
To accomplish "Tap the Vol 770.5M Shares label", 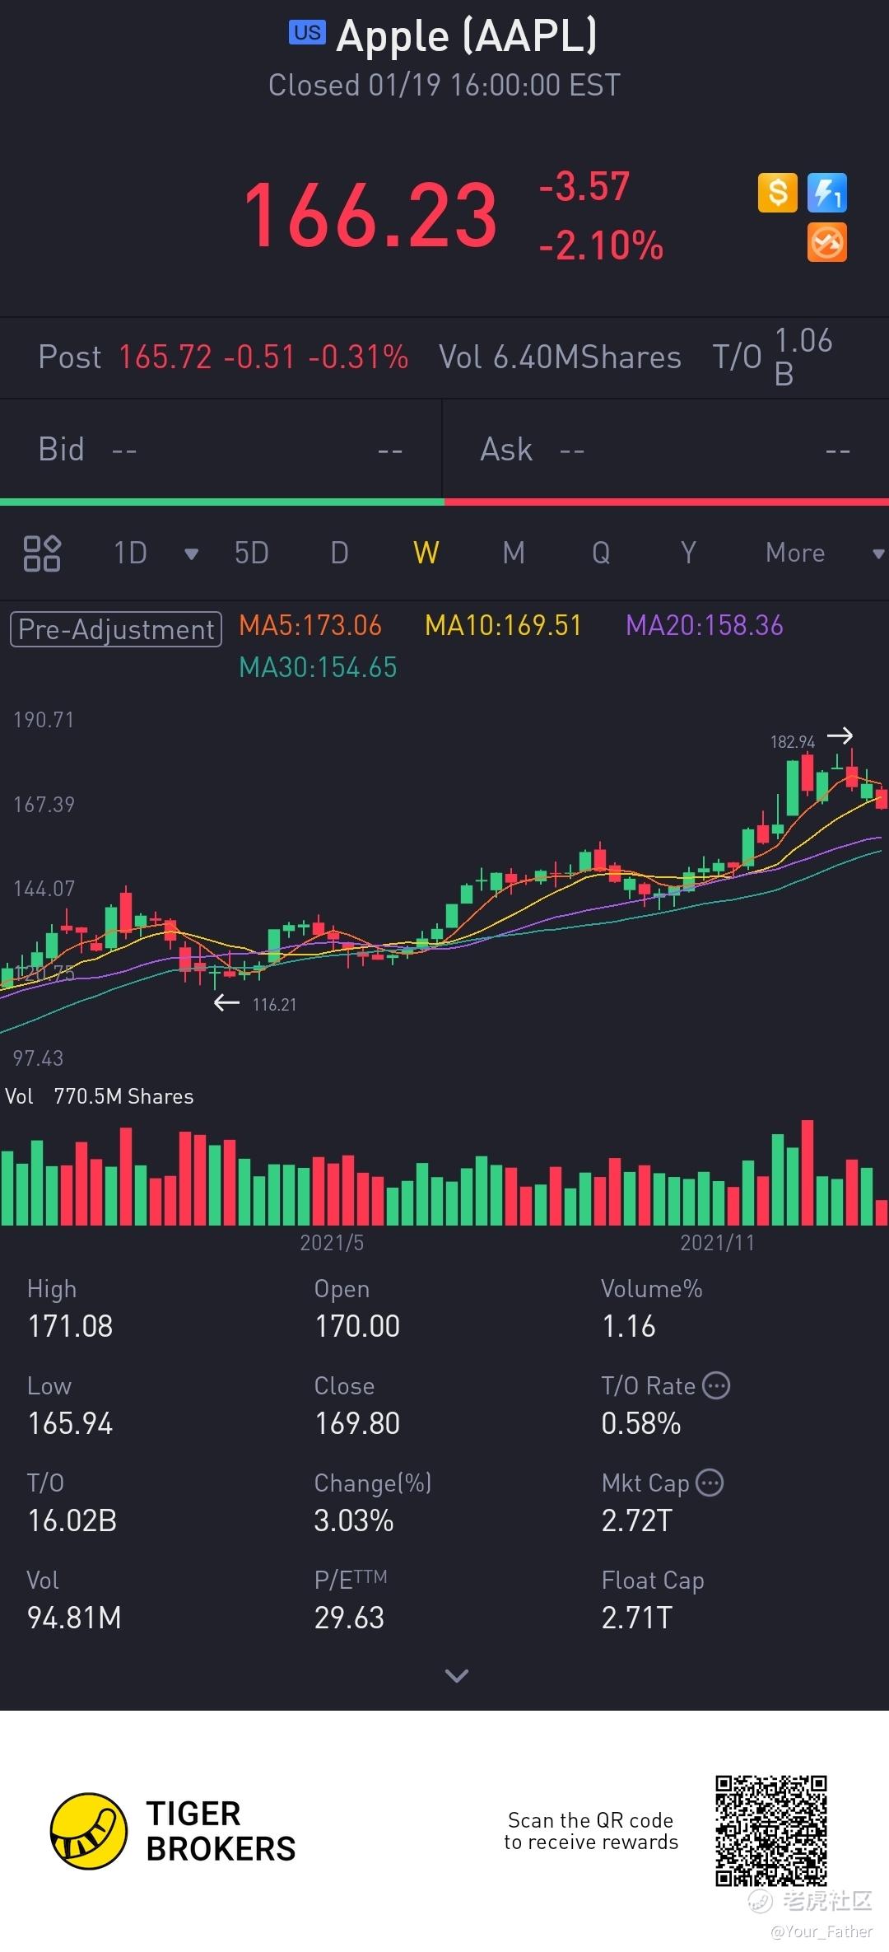I will pos(100,1096).
